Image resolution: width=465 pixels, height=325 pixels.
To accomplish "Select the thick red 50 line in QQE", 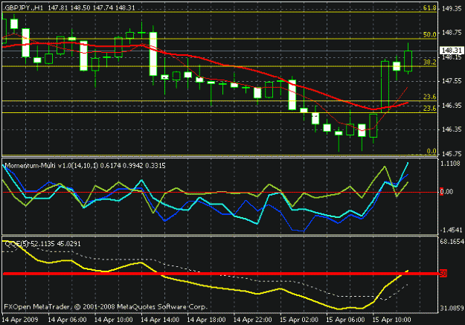I will 220,274.
